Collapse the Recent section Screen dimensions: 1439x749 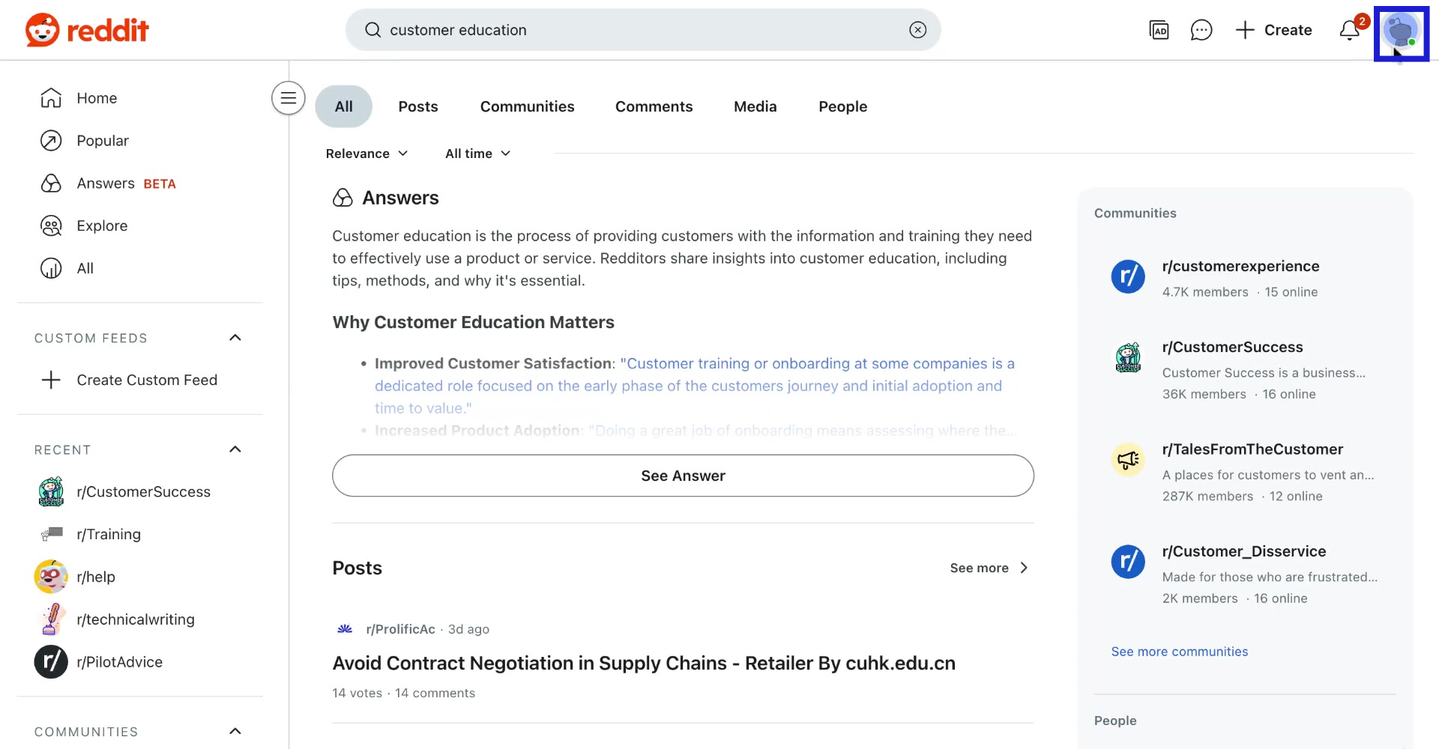[x=235, y=449]
